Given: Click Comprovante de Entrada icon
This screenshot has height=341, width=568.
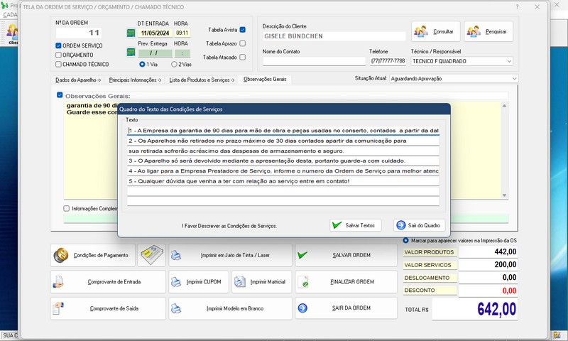Looking at the screenshot, I should click(58, 282).
